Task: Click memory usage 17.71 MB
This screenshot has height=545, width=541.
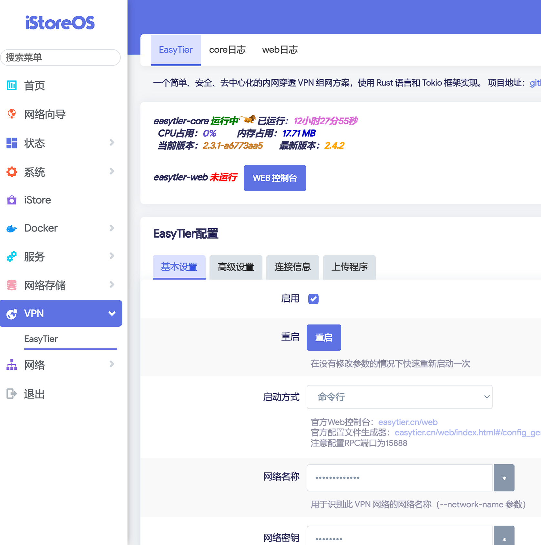Action: 299,133
